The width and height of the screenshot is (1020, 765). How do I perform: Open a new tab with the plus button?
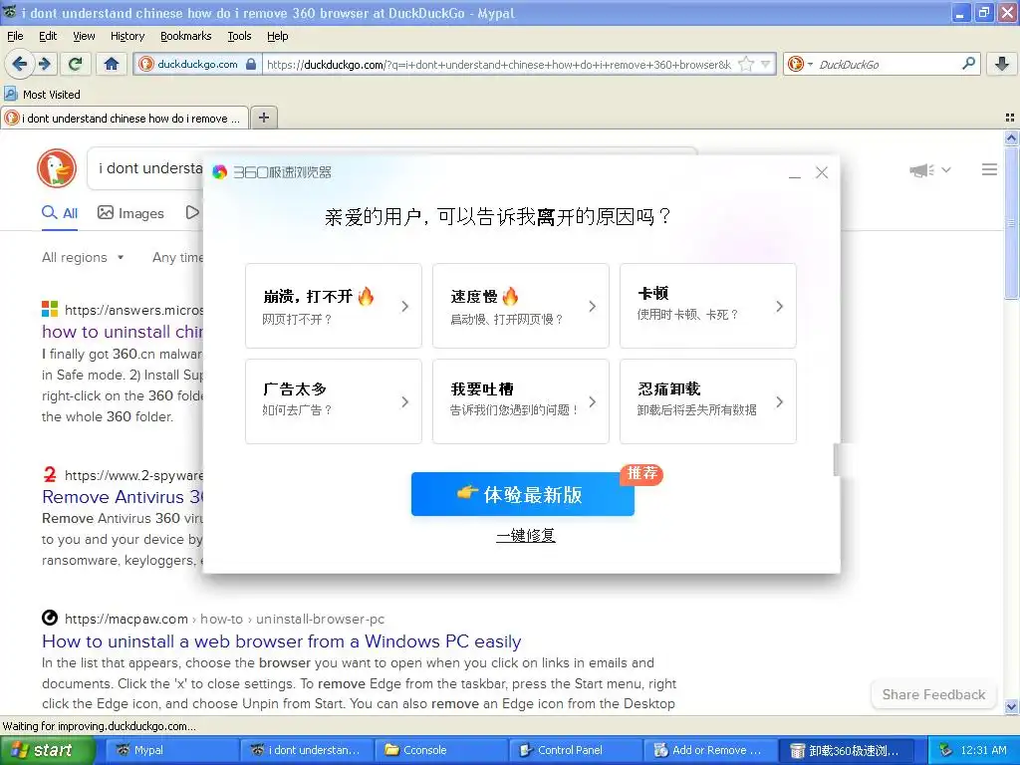coord(263,118)
